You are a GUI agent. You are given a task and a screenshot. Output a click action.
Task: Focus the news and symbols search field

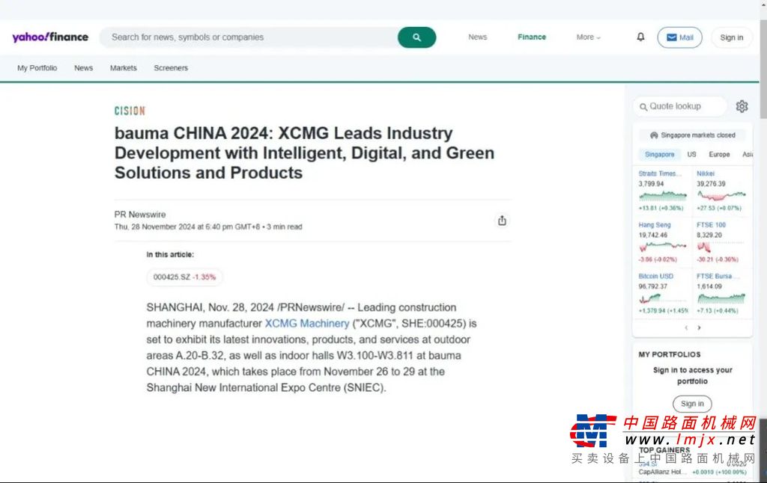click(x=249, y=37)
